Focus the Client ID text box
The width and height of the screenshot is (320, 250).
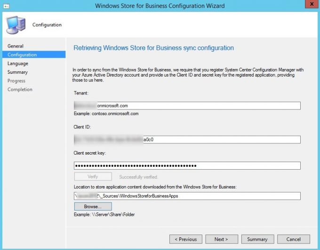[187, 140]
